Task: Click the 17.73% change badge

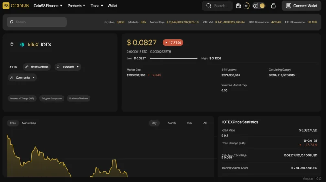Action: [x=173, y=42]
